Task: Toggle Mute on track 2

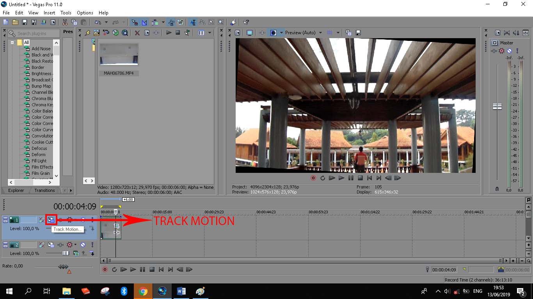Action: point(83,245)
